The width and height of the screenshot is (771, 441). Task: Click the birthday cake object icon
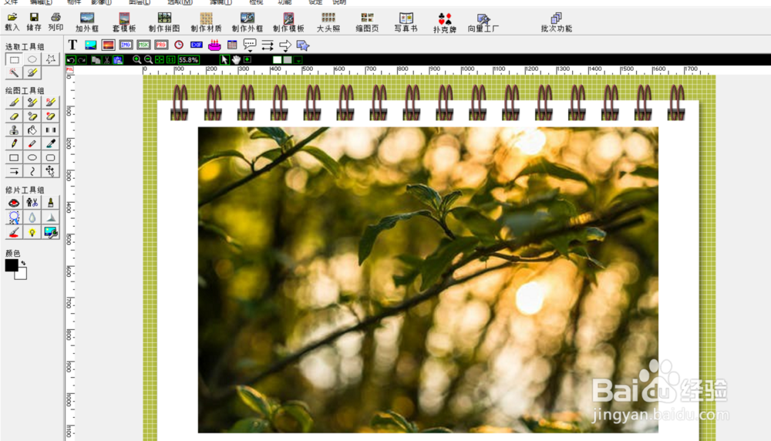pyautogui.click(x=214, y=45)
